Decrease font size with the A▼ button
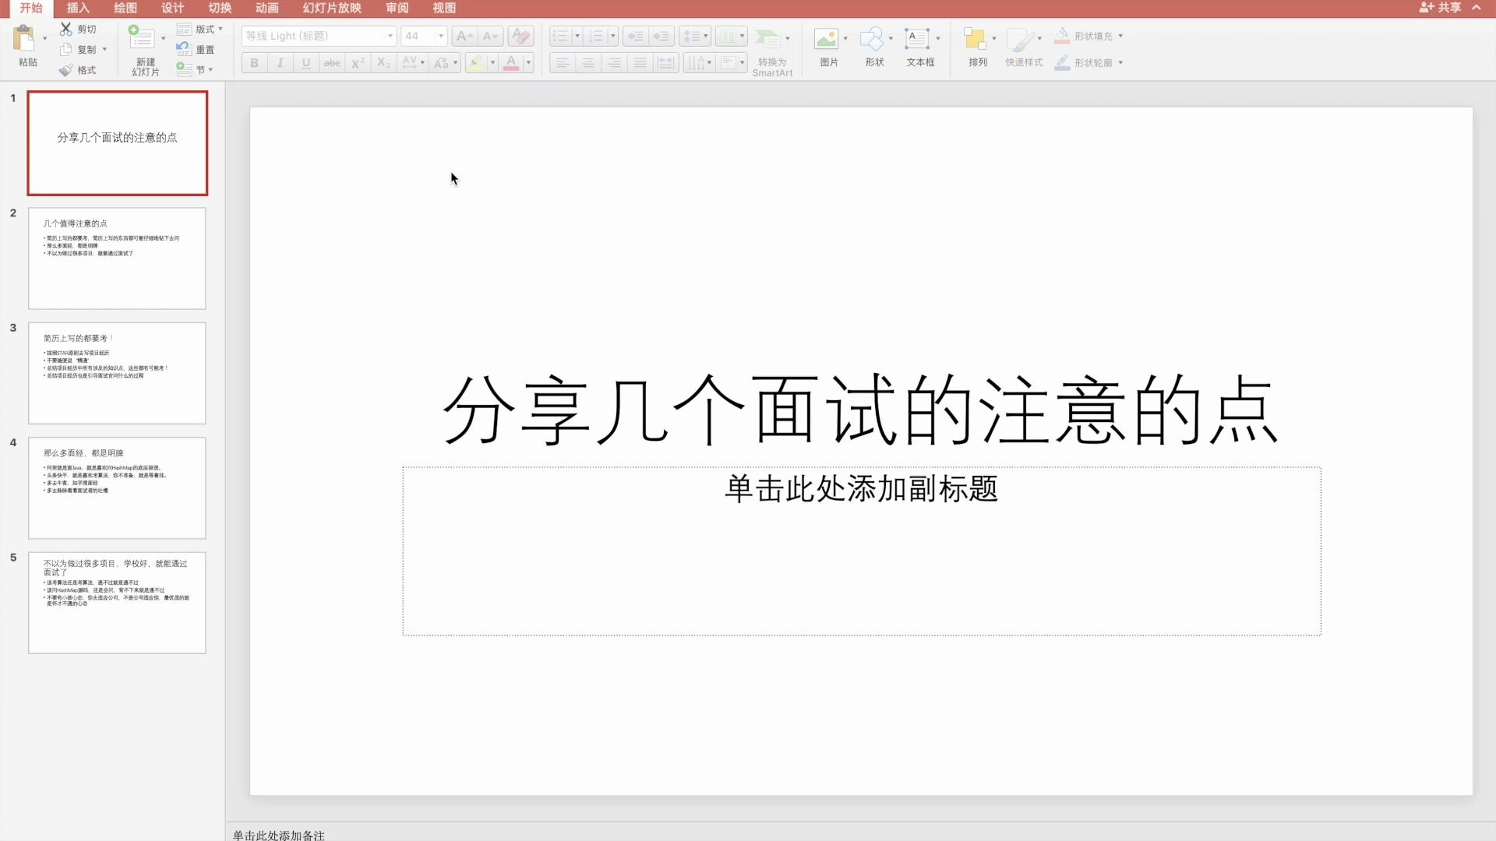 coord(491,36)
